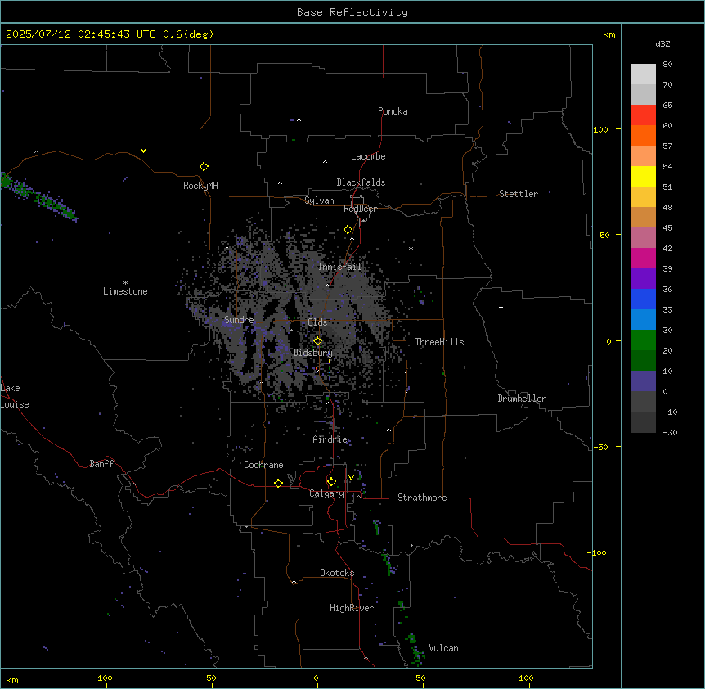Image resolution: width=705 pixels, height=689 pixels.
Task: Click the Stettler city label
Action: tap(518, 194)
